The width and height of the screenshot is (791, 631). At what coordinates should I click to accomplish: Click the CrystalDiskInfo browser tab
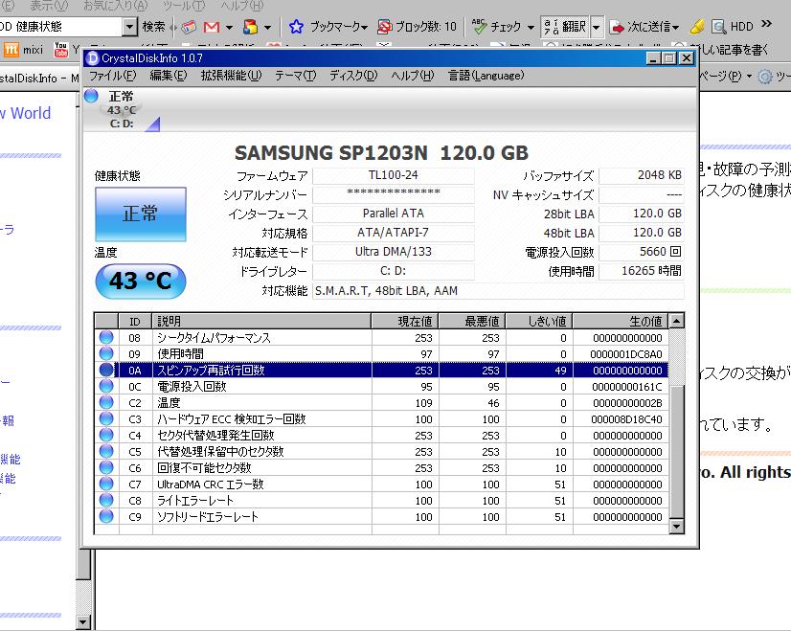coord(40,79)
